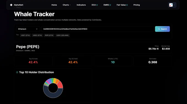Select the Top 50 Hold 42.4% card
The image size is (187, 104).
point(73,61)
